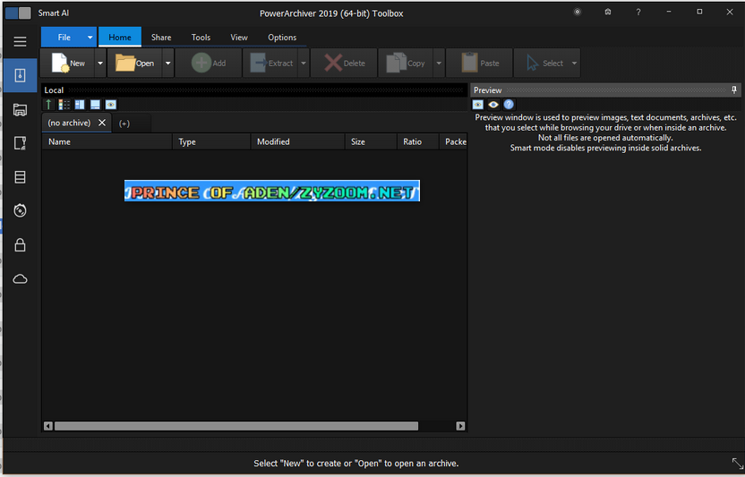Click the Local panel title bar
745x477 pixels.
[x=254, y=89]
